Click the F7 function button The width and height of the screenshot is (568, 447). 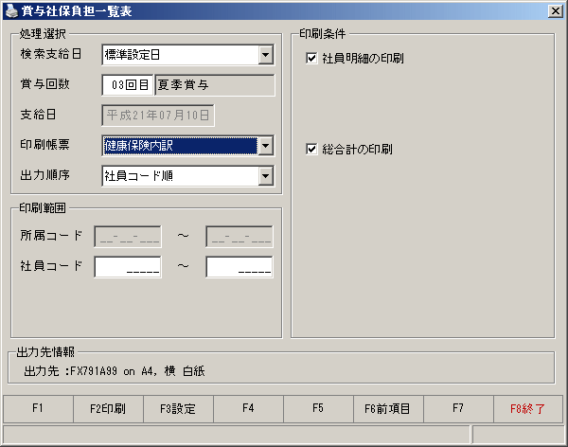[458, 409]
